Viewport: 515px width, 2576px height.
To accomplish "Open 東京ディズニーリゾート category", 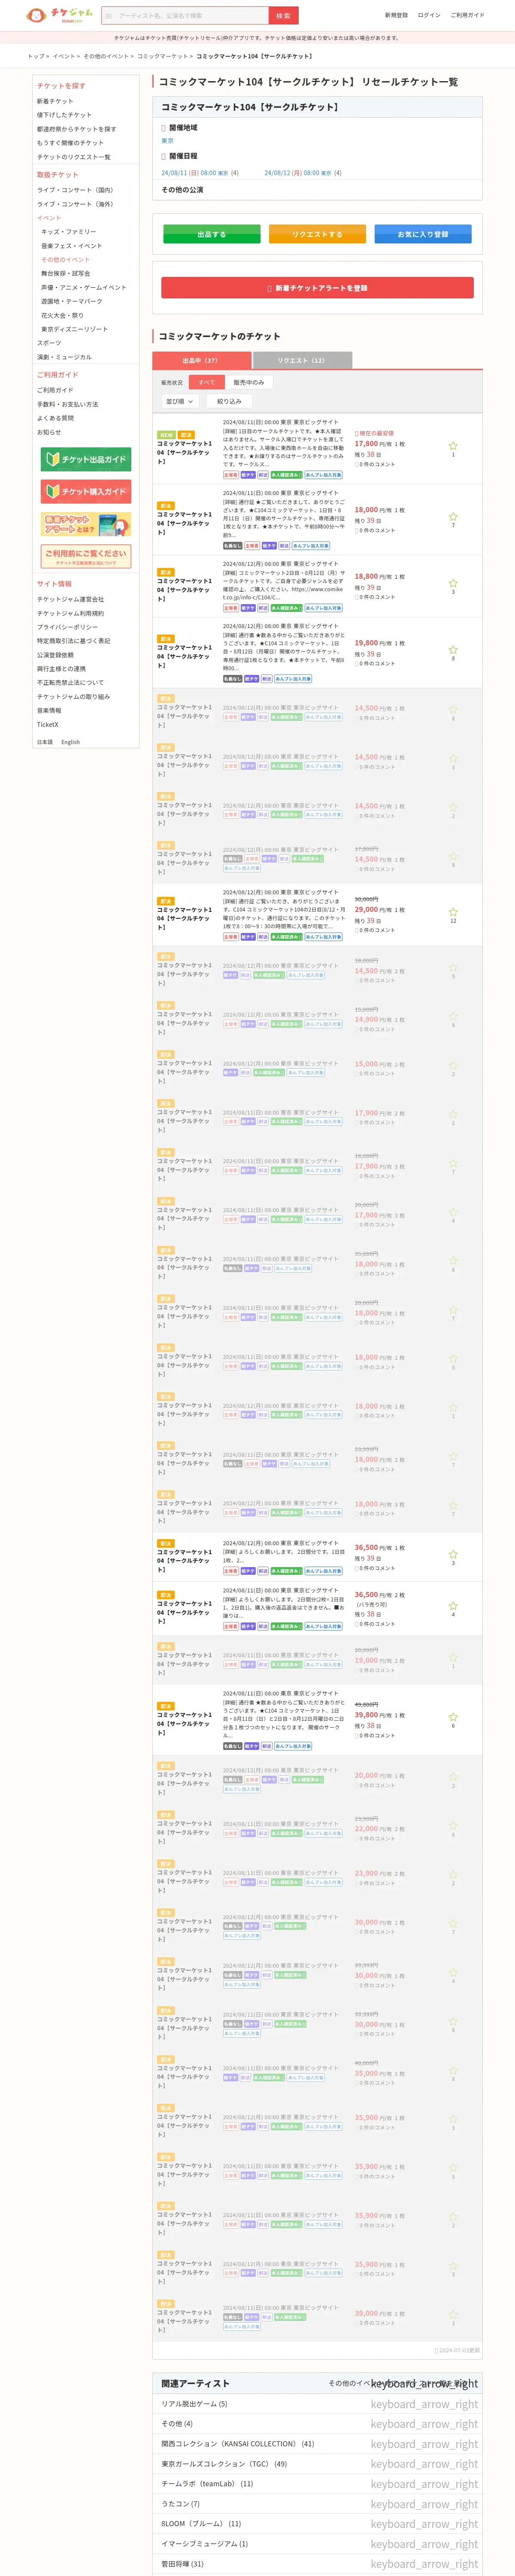I will [74, 329].
